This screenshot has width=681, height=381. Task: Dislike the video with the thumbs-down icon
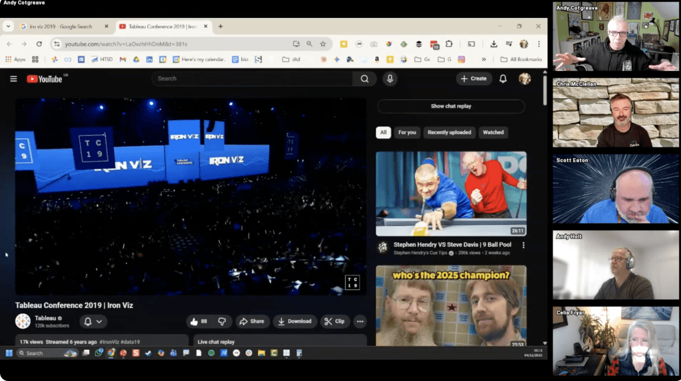222,321
